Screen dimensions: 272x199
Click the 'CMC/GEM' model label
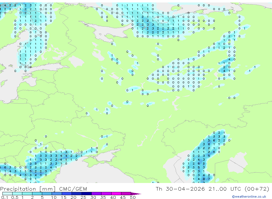pyautogui.click(x=73, y=189)
